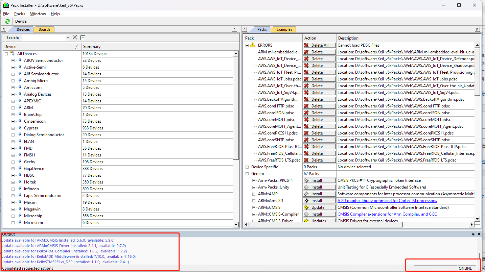Install the Arm-Packs::Unity pack
Viewport: 485px width, 272px height.
(319, 187)
